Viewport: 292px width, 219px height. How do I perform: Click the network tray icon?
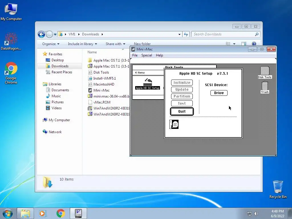249,214
